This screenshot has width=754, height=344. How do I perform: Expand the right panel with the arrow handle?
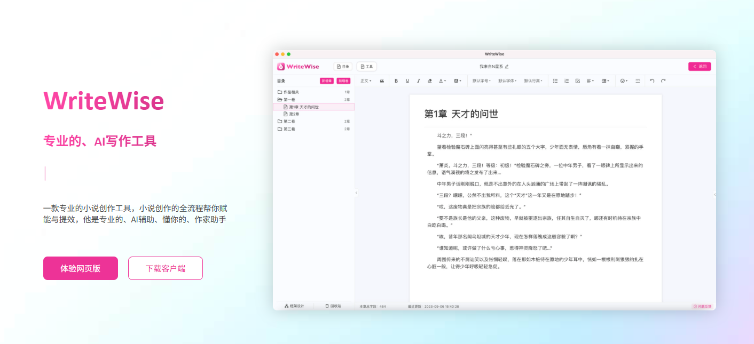point(714,195)
